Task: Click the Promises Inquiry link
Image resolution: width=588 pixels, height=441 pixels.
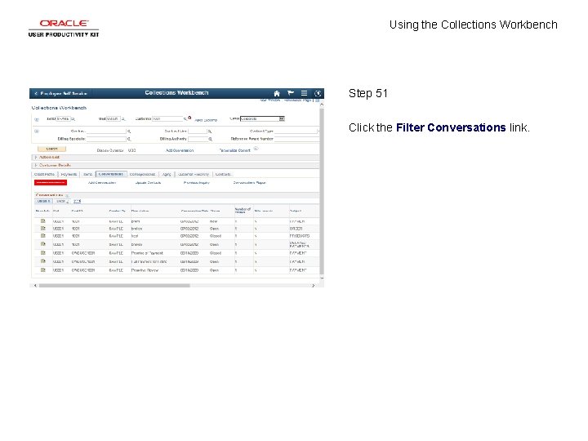Action: click(197, 183)
